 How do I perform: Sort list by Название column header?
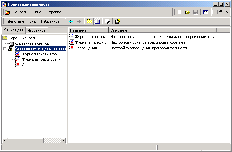point(89,30)
